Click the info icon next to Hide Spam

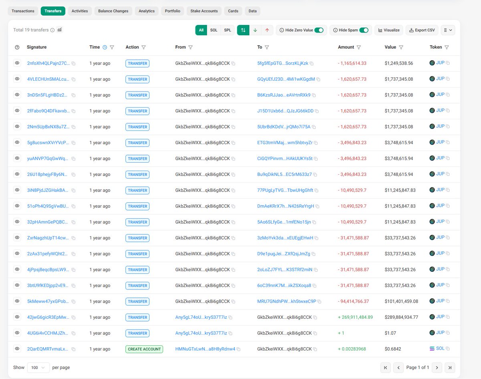[x=336, y=30]
